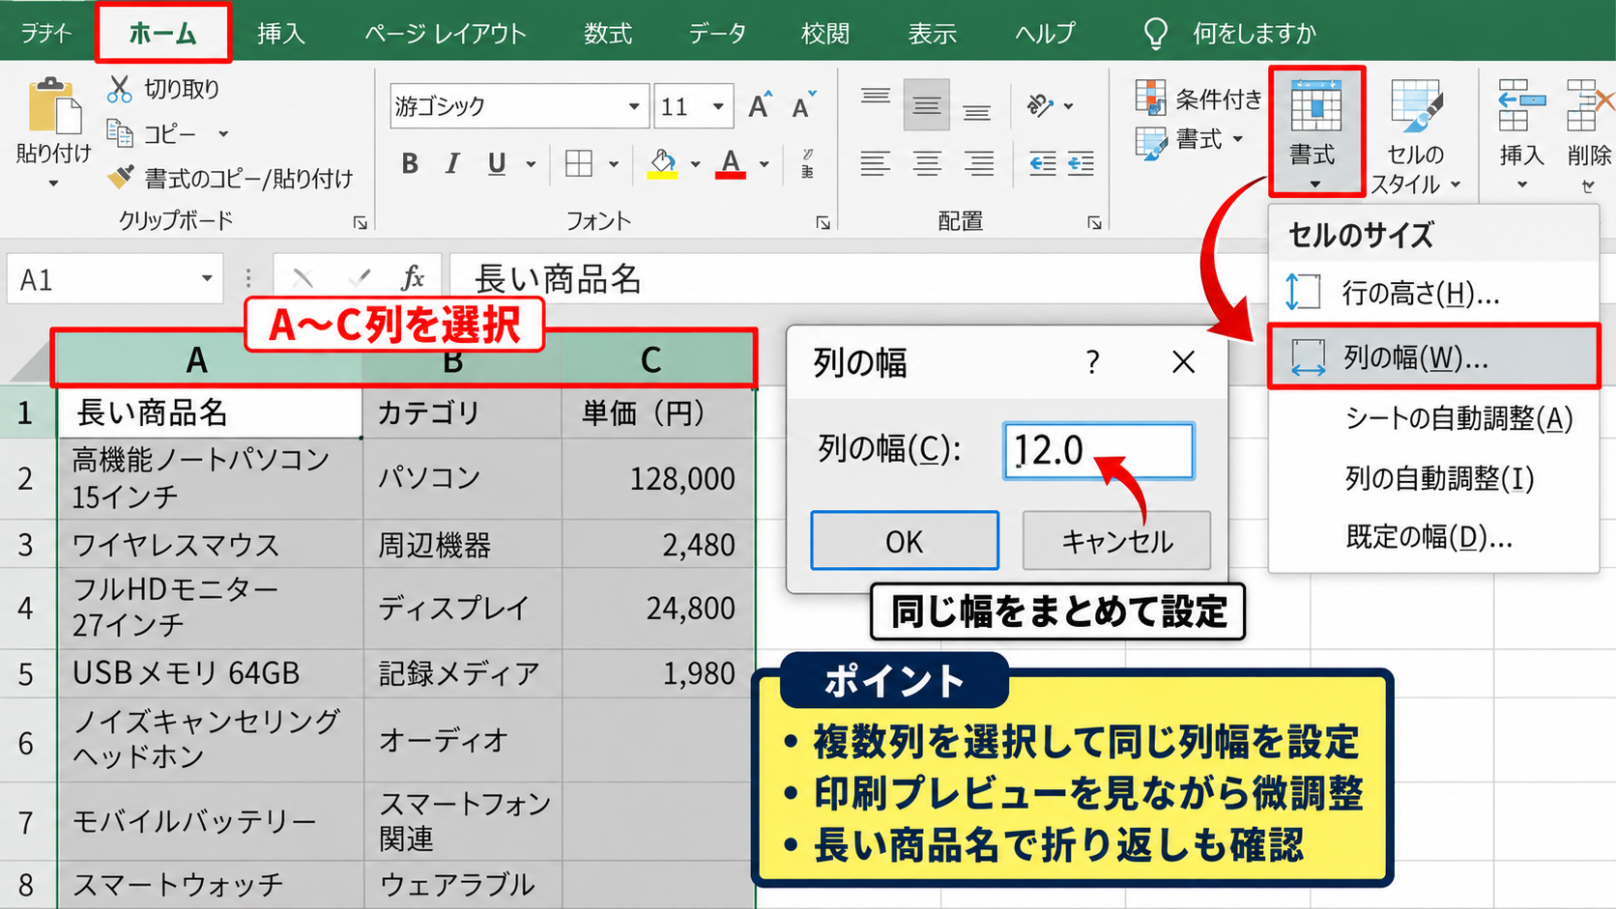
Task: Toggle Bold formatting
Action: [410, 164]
